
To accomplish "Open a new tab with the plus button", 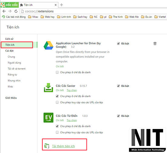I will point(61,5).
